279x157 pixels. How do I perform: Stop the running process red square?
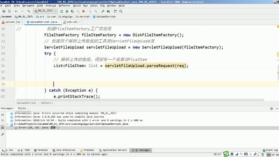tap(83, 11)
